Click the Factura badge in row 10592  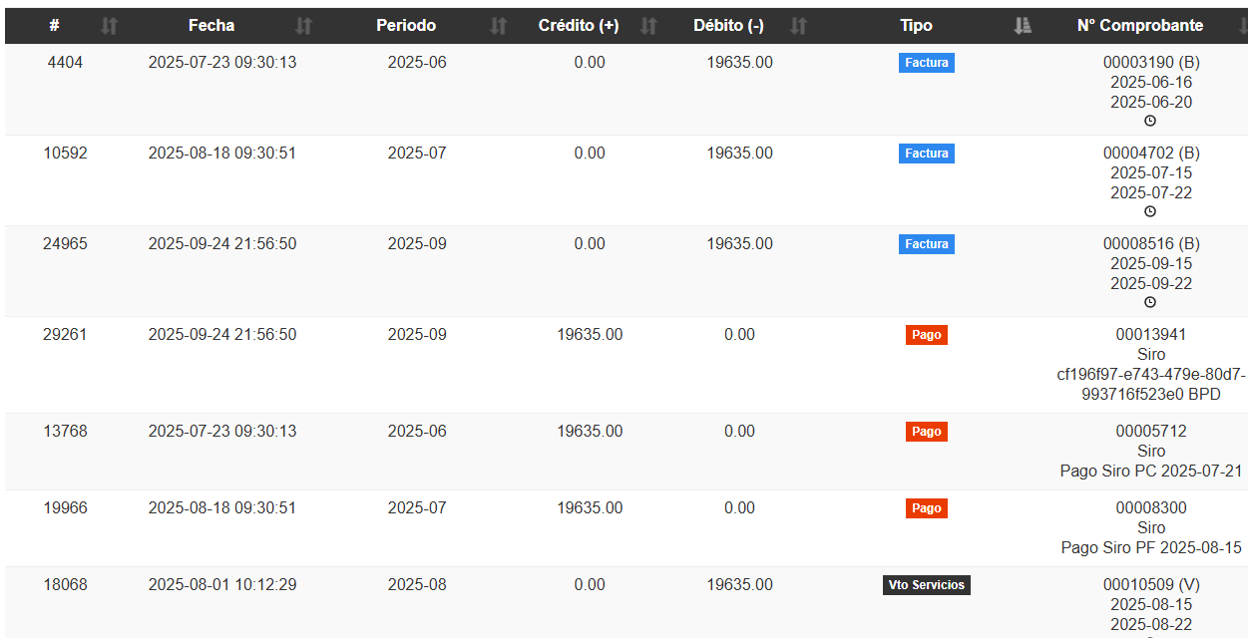click(926, 154)
